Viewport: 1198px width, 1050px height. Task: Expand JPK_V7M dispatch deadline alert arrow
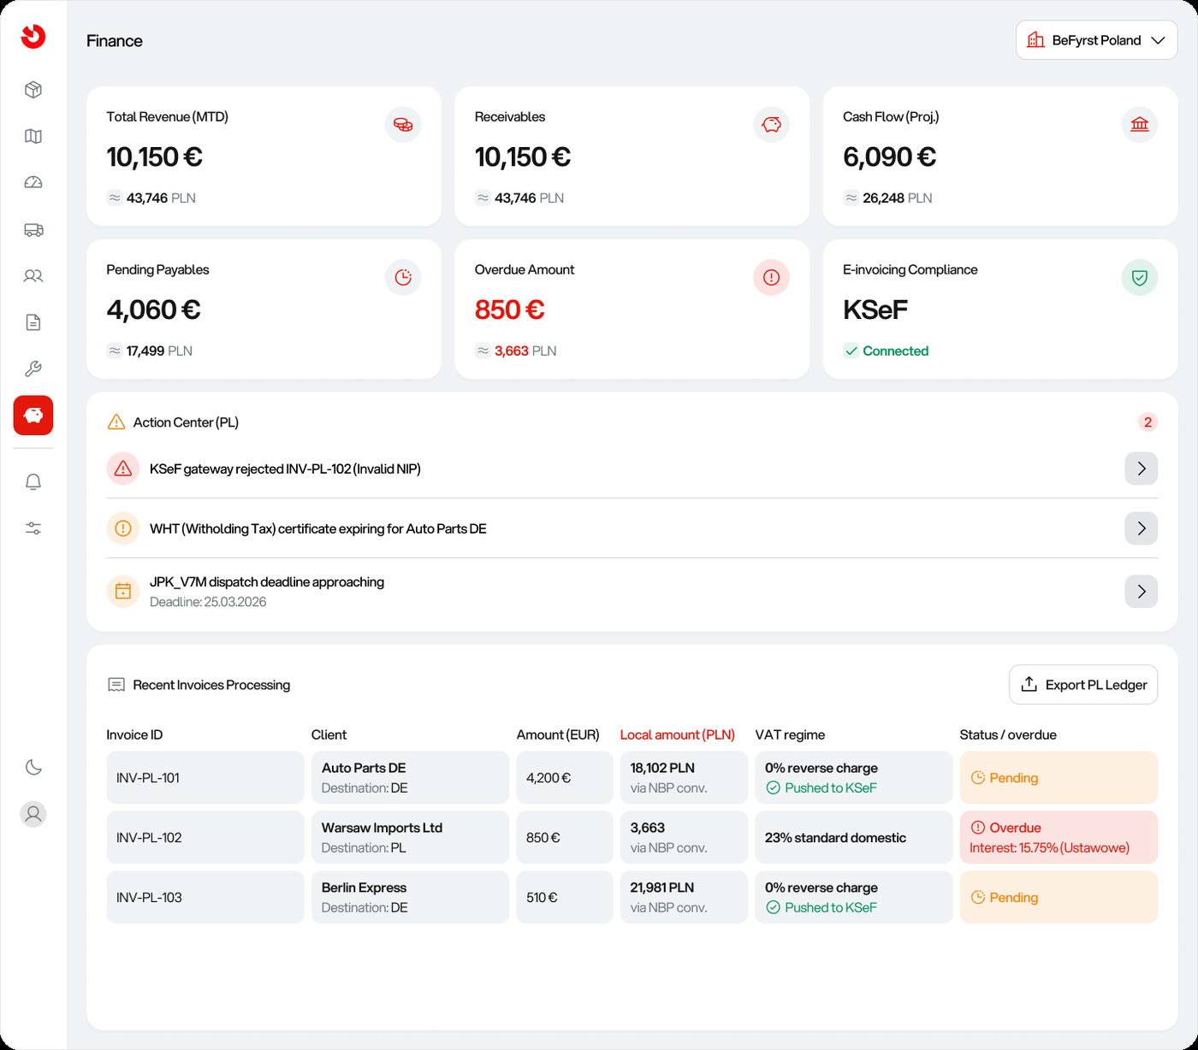click(1141, 591)
